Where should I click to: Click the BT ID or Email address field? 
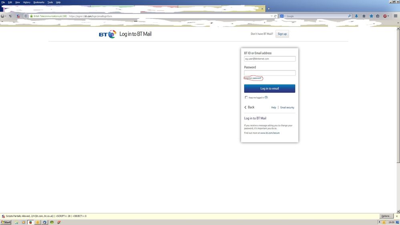(269, 59)
